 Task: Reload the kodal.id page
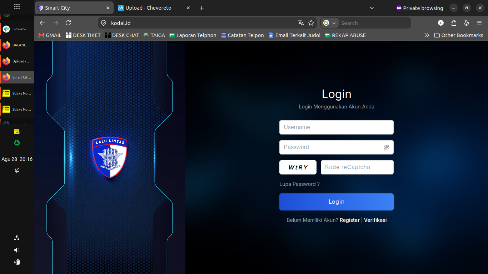(68, 23)
